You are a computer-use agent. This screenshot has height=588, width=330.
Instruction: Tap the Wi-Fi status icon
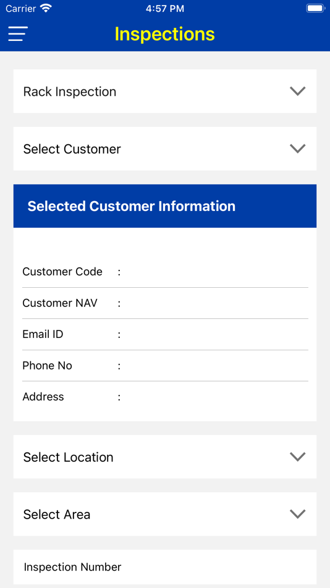[x=46, y=8]
